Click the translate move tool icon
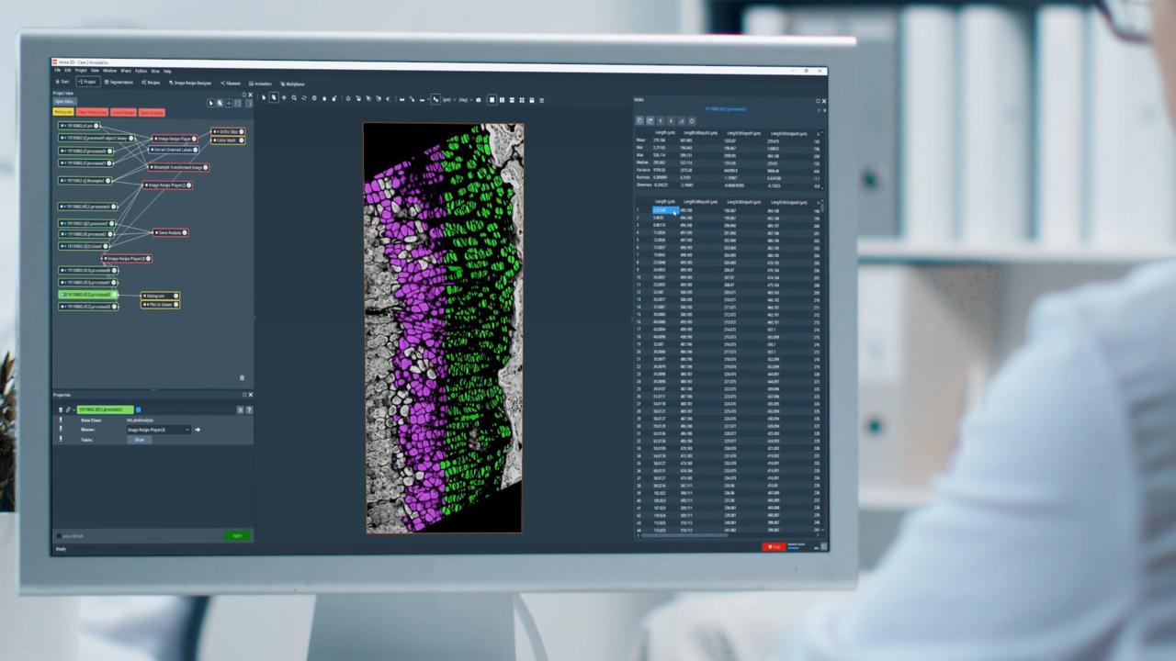 tap(284, 98)
